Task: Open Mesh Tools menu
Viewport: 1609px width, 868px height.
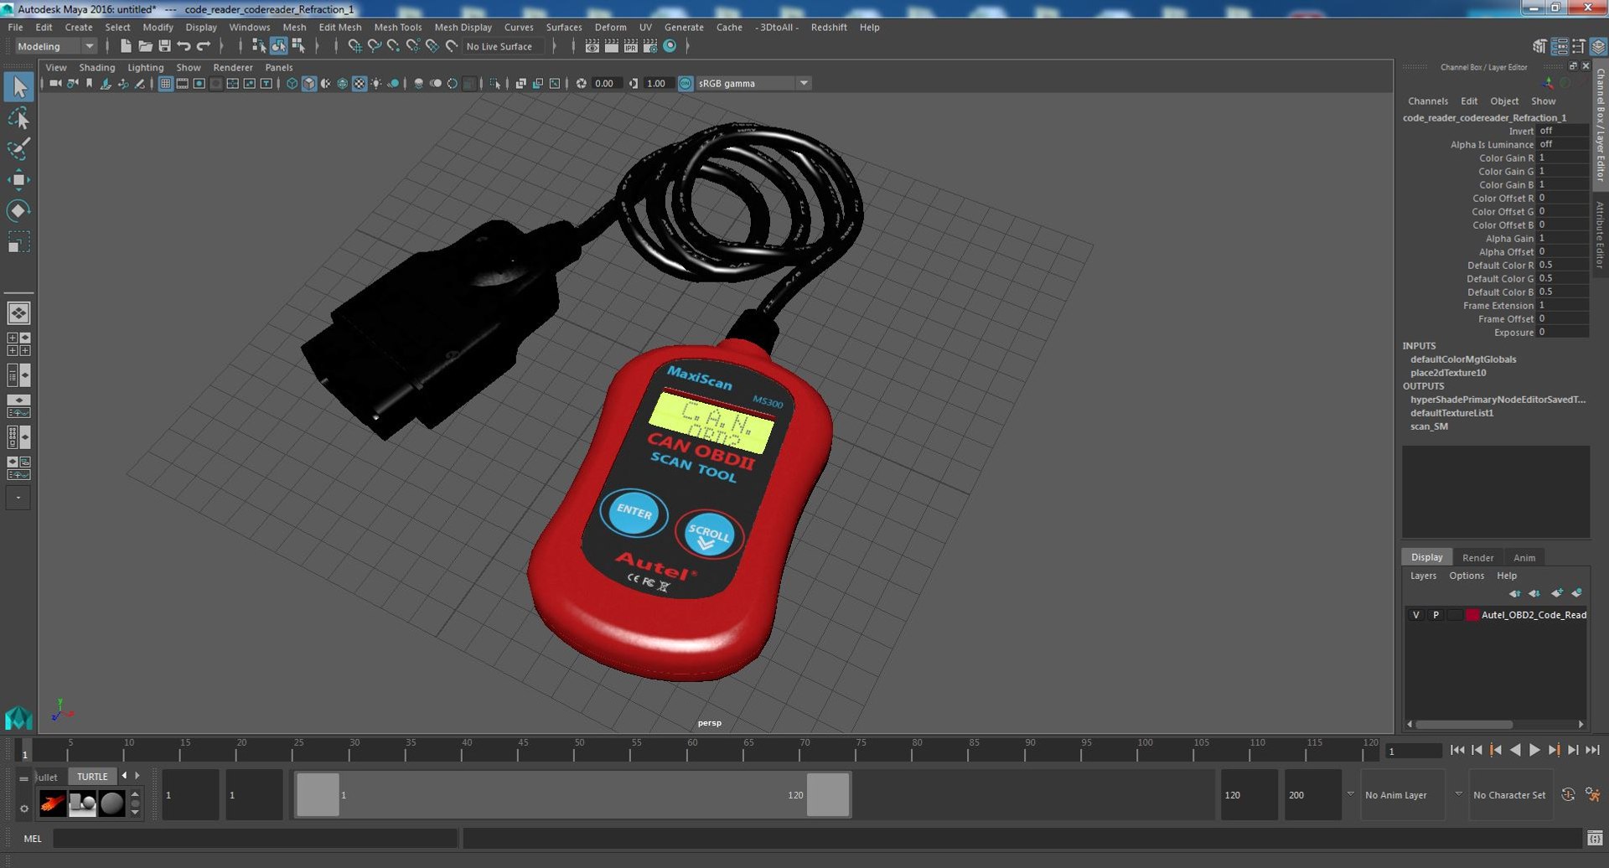Action: click(x=397, y=27)
